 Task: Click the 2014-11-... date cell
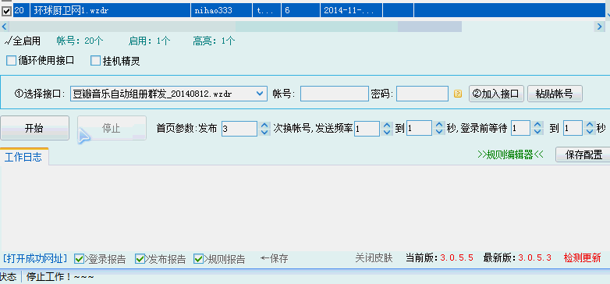click(351, 11)
